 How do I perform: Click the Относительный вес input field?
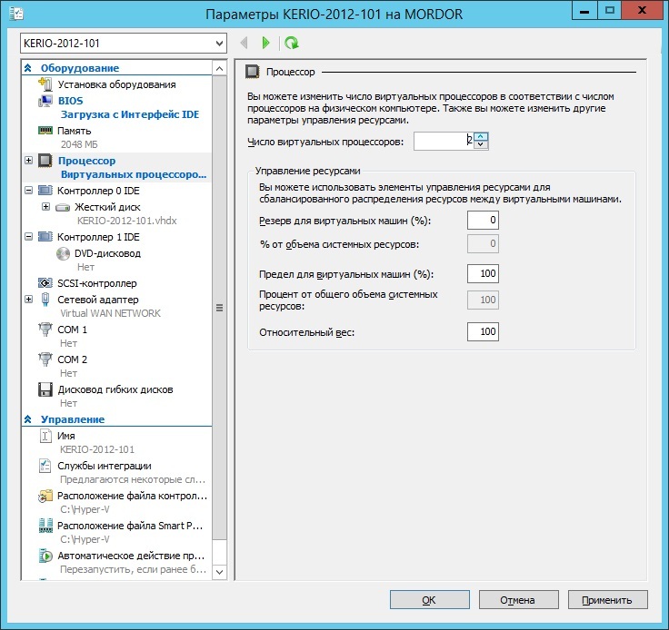coord(483,332)
